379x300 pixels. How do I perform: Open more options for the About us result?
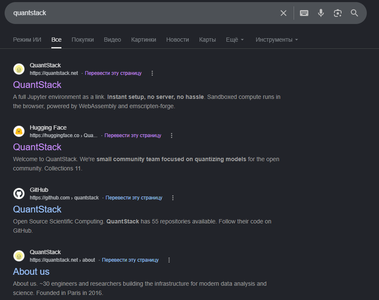click(169, 260)
